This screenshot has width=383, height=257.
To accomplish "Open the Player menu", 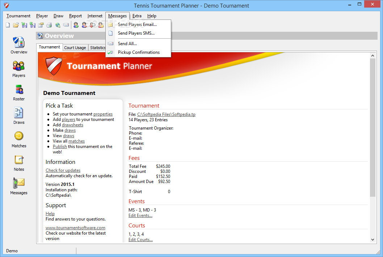I will (42, 16).
